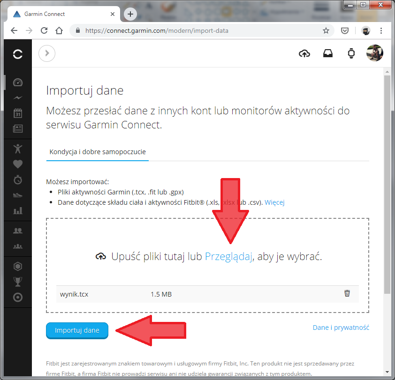The width and height of the screenshot is (395, 380).
Task: Open a new browser tab
Action: point(130,14)
